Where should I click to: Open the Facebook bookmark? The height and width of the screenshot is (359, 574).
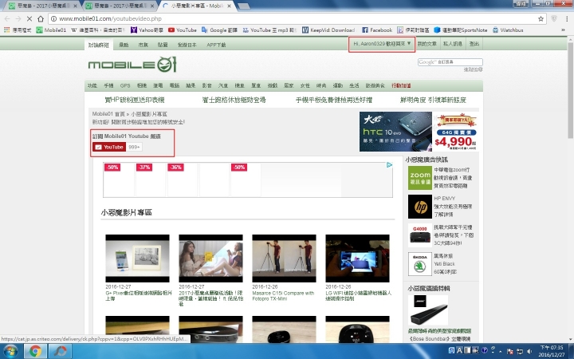pos(377,30)
